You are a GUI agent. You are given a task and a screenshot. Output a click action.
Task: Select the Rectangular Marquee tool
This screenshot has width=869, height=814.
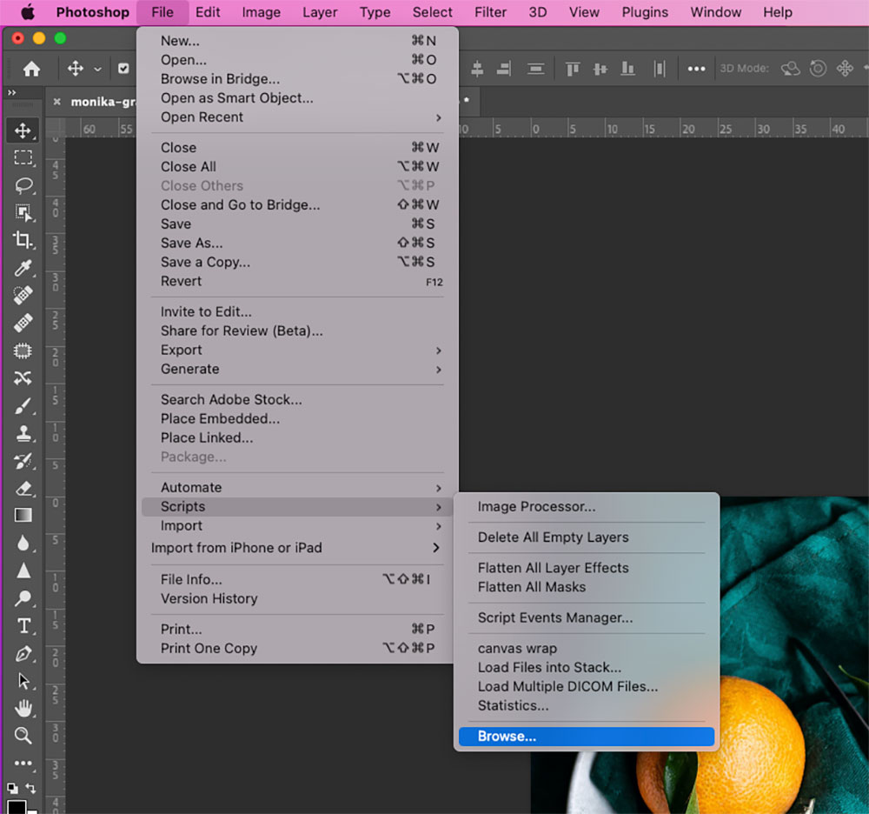click(23, 157)
